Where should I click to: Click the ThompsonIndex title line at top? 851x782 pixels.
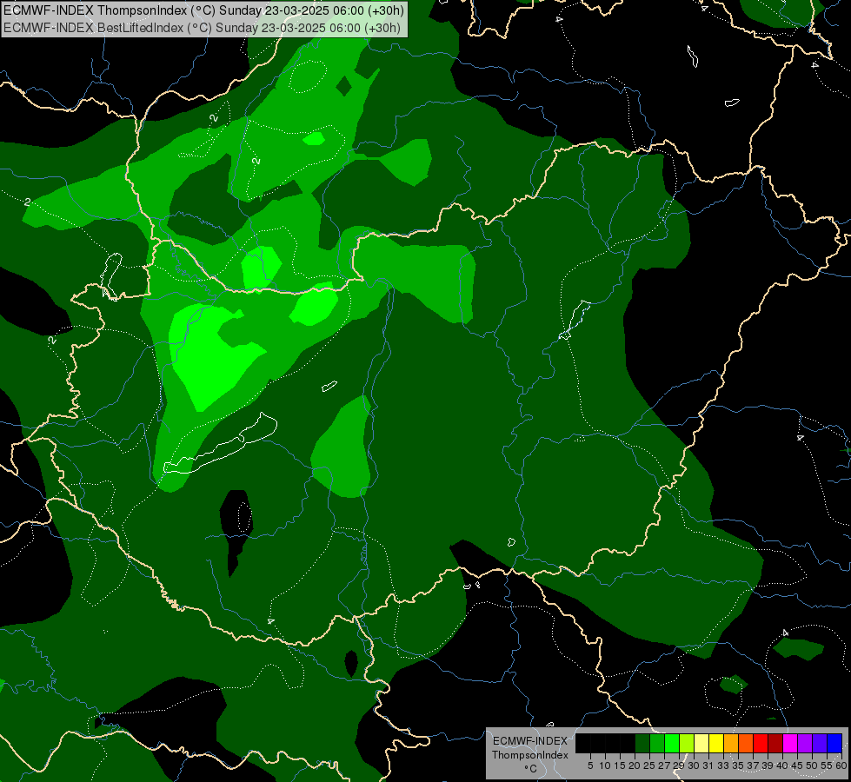coord(204,10)
